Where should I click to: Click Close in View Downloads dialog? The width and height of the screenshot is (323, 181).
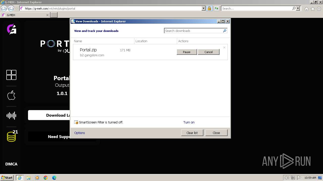(216, 133)
